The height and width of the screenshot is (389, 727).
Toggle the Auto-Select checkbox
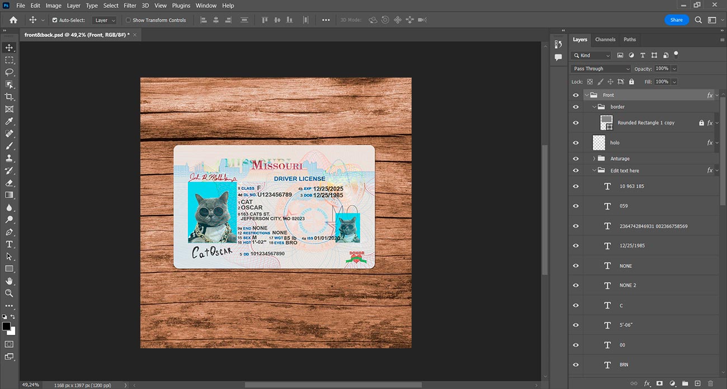[55, 20]
